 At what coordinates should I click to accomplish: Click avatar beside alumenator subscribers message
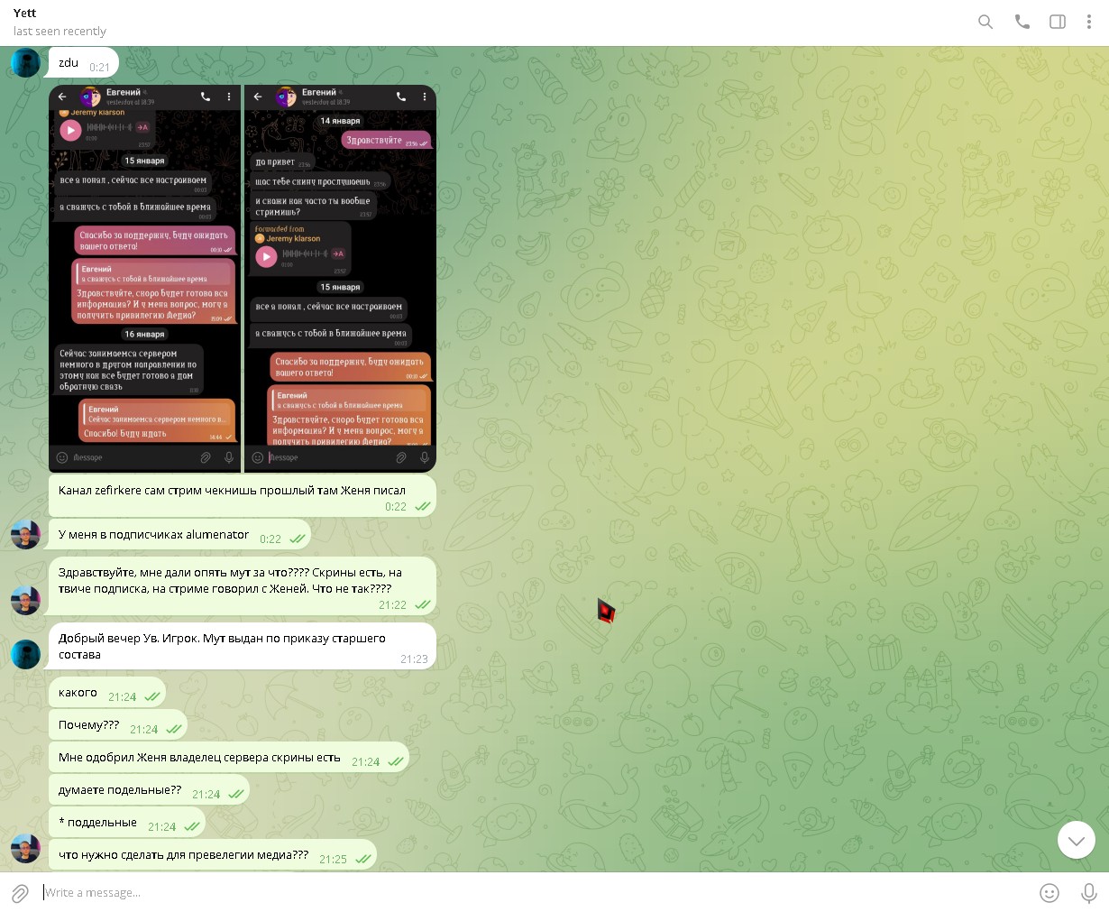click(25, 535)
